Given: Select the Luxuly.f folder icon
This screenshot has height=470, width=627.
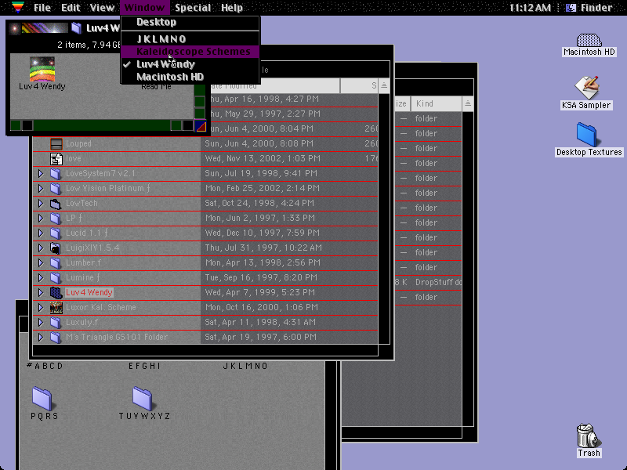Looking at the screenshot, I should pos(56,322).
